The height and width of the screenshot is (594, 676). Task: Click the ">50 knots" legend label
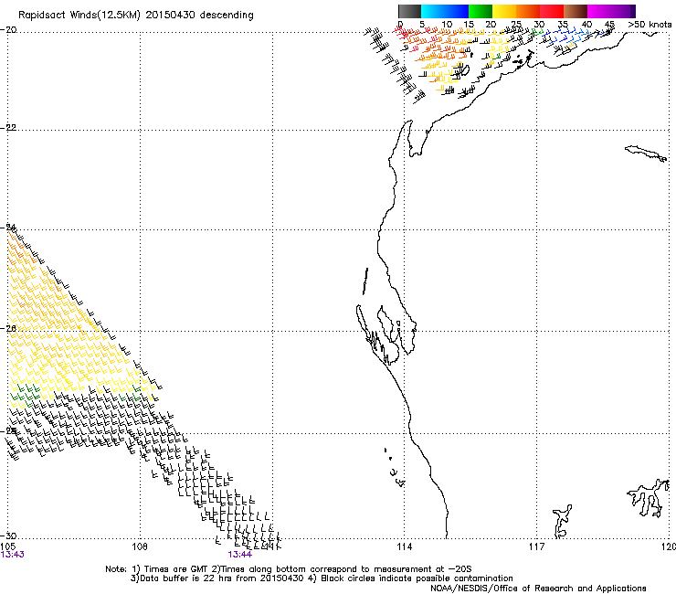[x=650, y=24]
